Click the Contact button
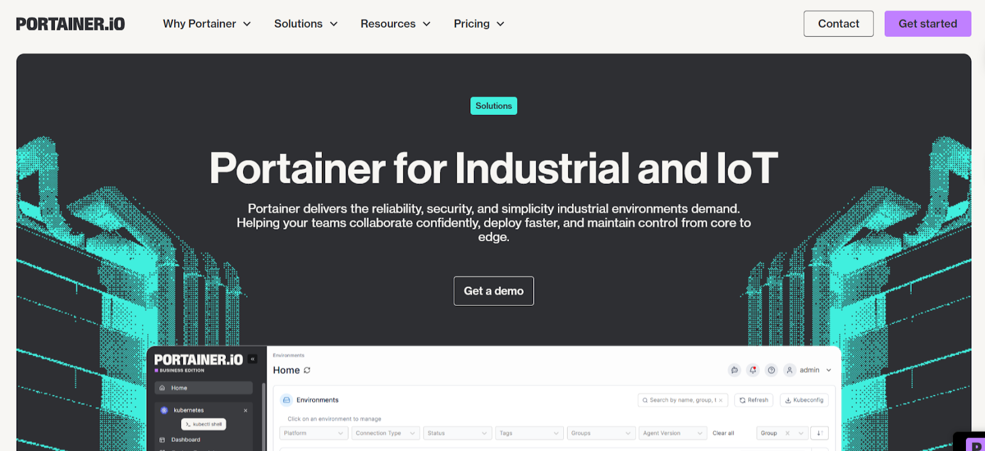Image resolution: width=985 pixels, height=451 pixels. click(x=838, y=24)
